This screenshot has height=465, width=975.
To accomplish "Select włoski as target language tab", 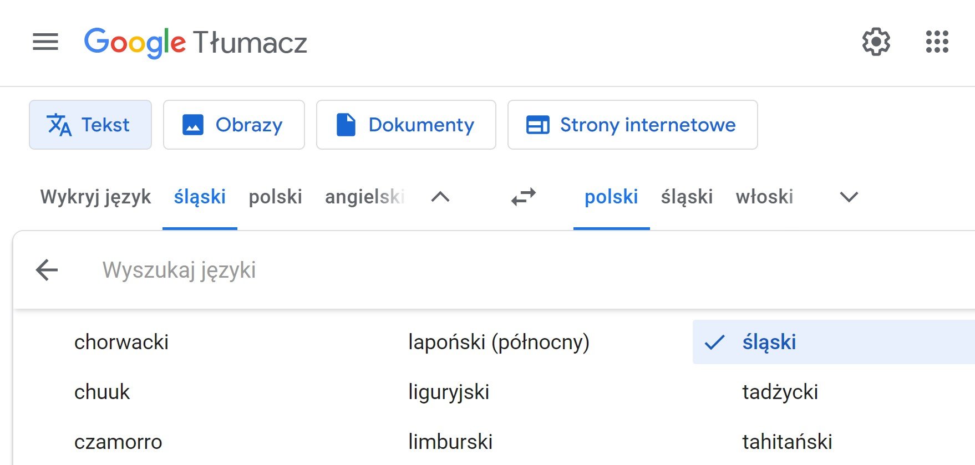I will point(764,197).
